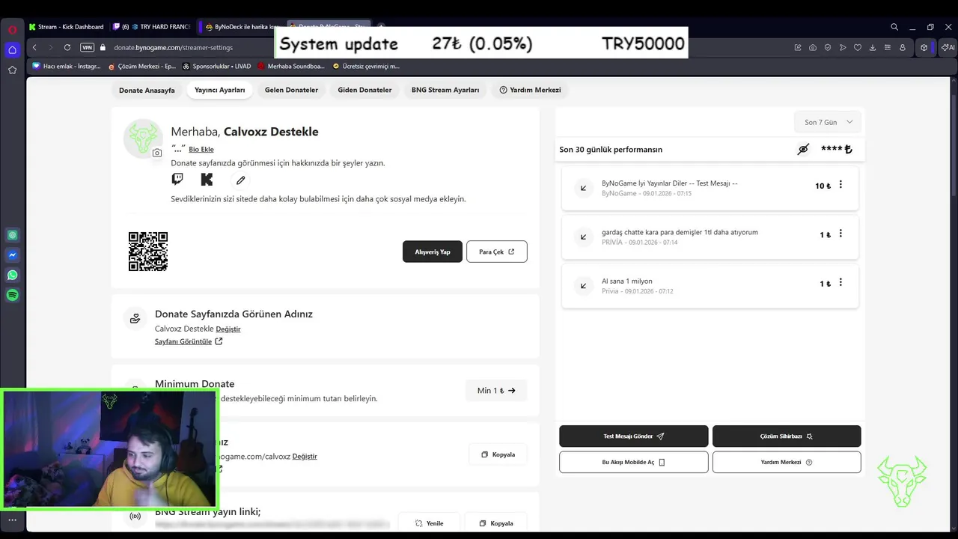Click the Opera sidebar home icon

coord(12,49)
